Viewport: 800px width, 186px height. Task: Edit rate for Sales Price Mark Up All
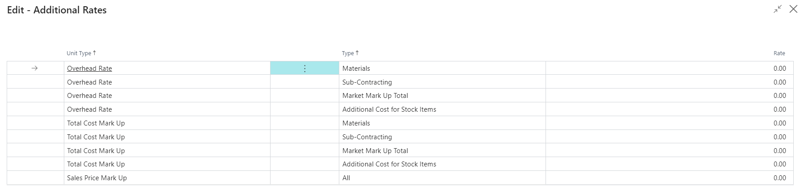click(x=669, y=178)
